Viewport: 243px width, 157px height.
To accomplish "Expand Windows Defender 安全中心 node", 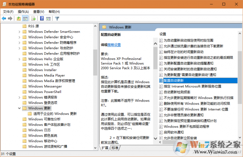I will [19, 37].
